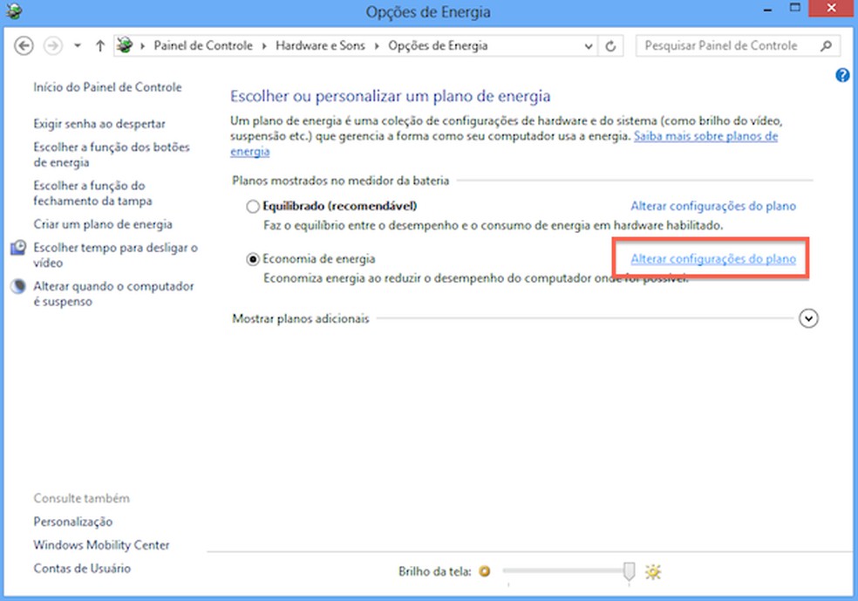The height and width of the screenshot is (601, 858).
Task: Close the Opções de Energia window
Action: pyautogui.click(x=831, y=8)
